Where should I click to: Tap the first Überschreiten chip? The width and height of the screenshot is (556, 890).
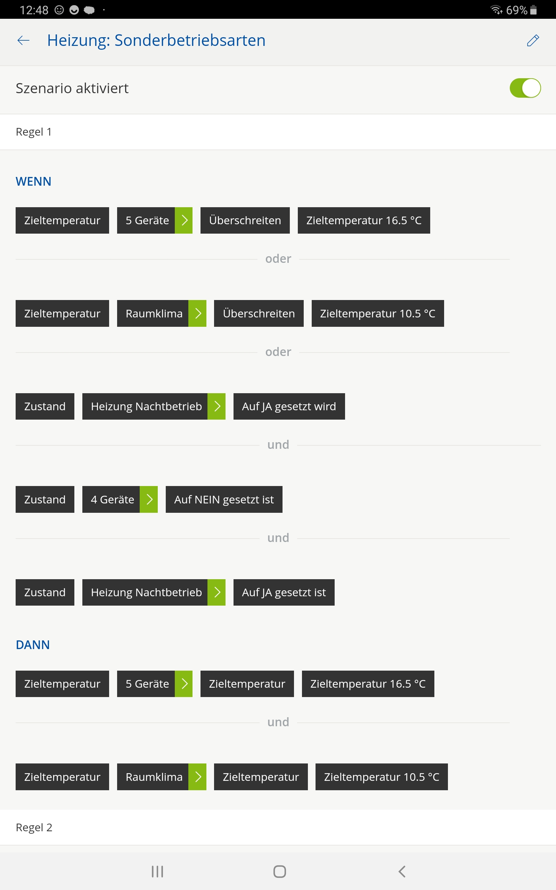pyautogui.click(x=245, y=220)
